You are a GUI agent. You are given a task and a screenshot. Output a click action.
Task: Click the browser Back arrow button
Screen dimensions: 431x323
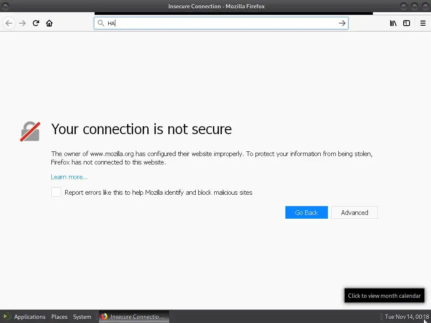click(9, 24)
